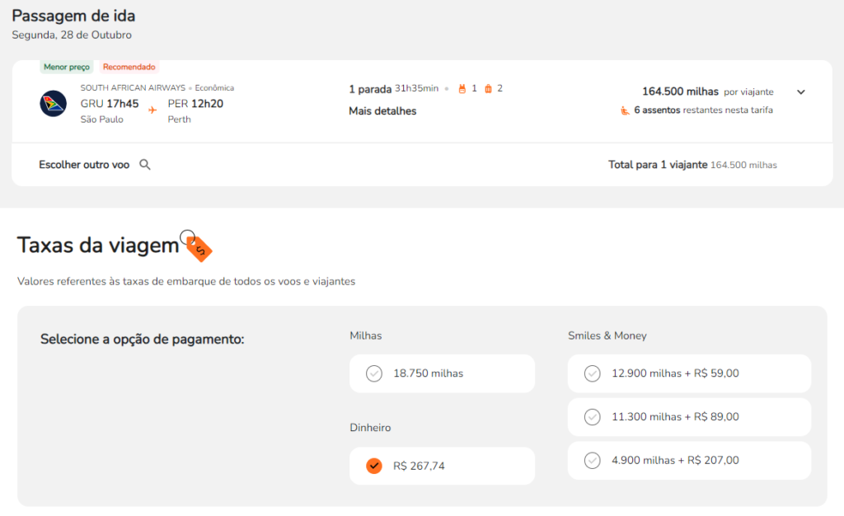
Task: Click the orange price tag icon
Action: click(199, 247)
